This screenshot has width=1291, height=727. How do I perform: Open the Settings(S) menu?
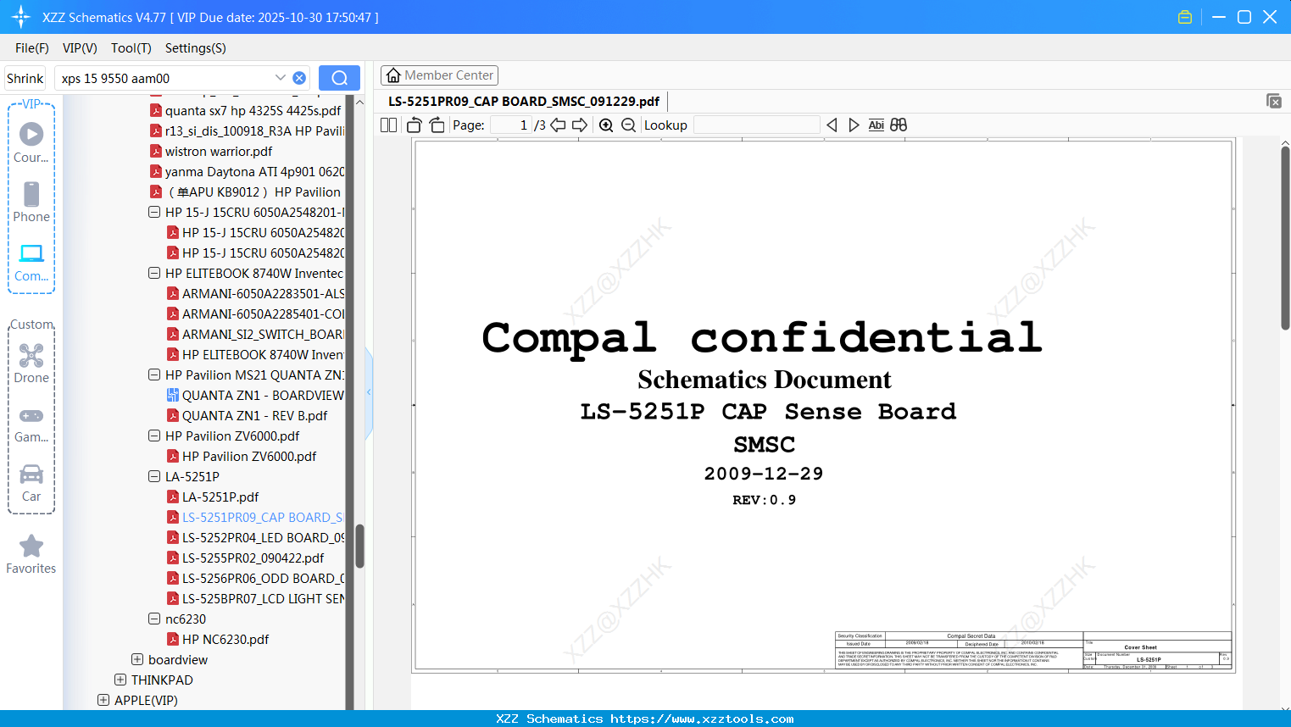point(196,48)
